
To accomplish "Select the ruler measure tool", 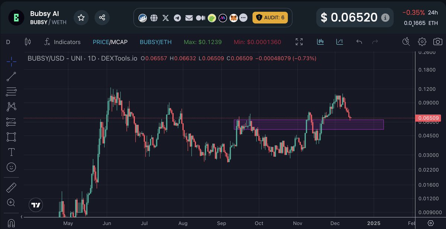I will pyautogui.click(x=12, y=187).
